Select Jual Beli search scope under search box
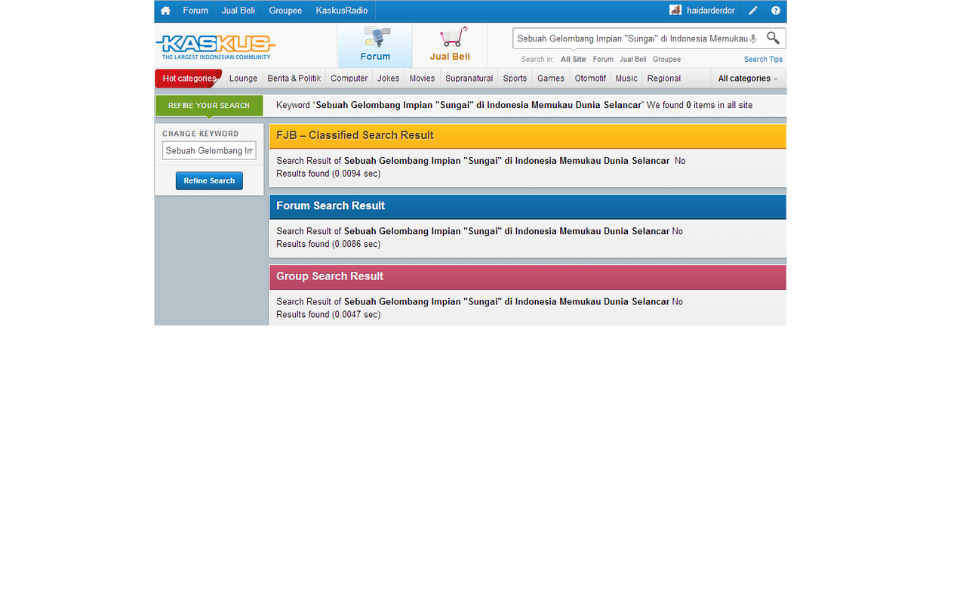The height and width of the screenshot is (604, 966). click(633, 59)
